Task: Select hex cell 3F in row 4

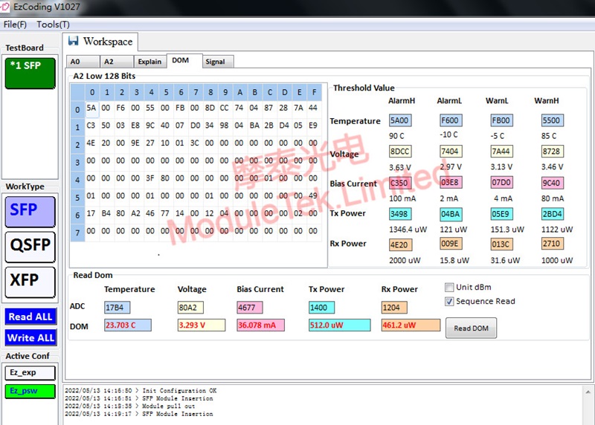Action: tap(150, 178)
